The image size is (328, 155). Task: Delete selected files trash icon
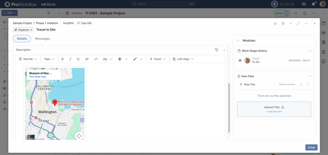click(308, 84)
